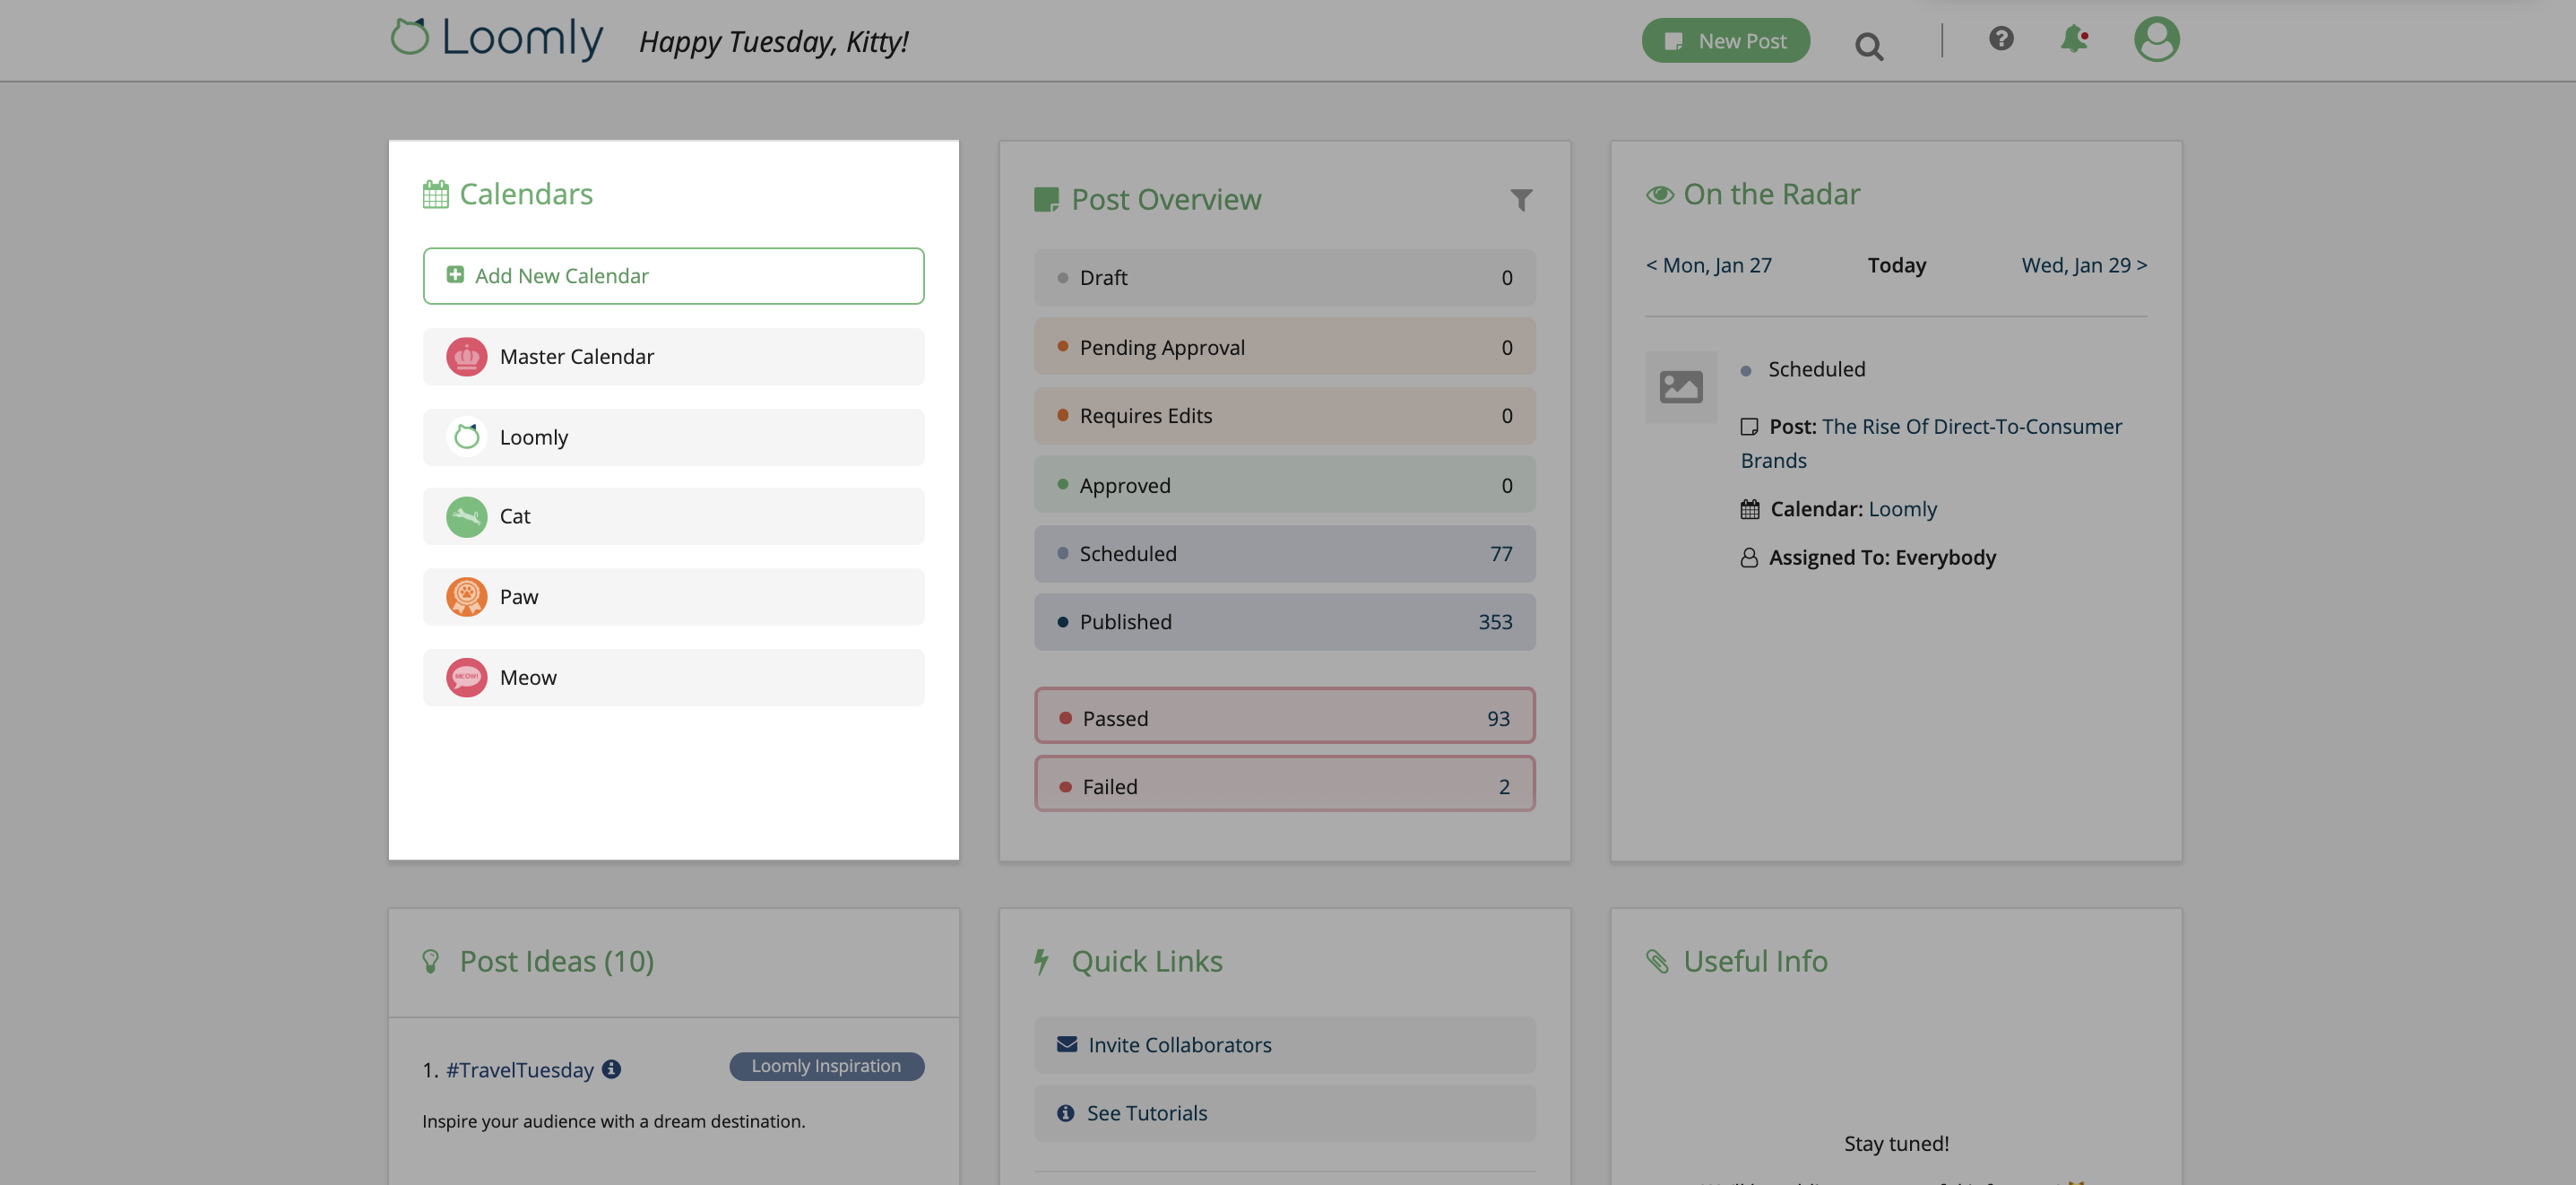Select the Pending Approval row
The width and height of the screenshot is (2576, 1185).
1284,347
